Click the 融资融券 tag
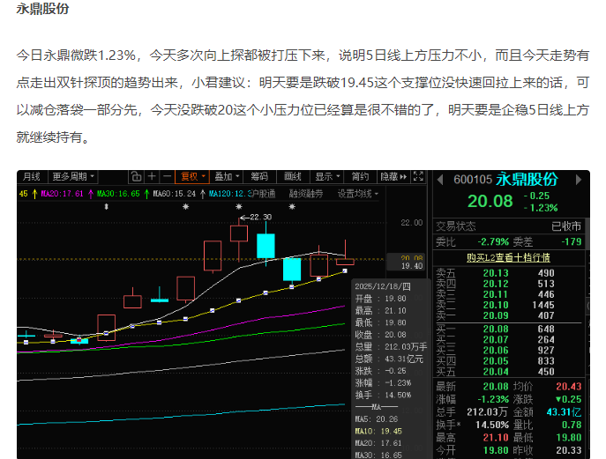This screenshot has width=606, height=459. 306,194
